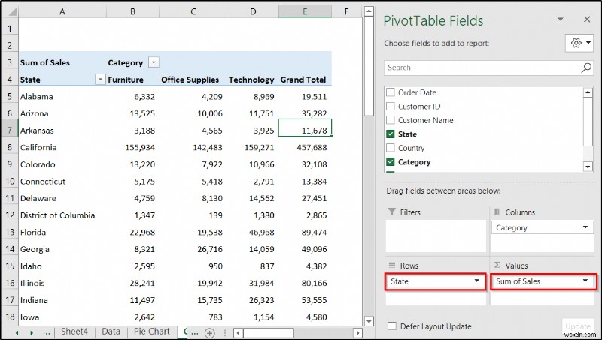
Task: Click the search magnifier icon in fields pane
Action: tap(586, 68)
